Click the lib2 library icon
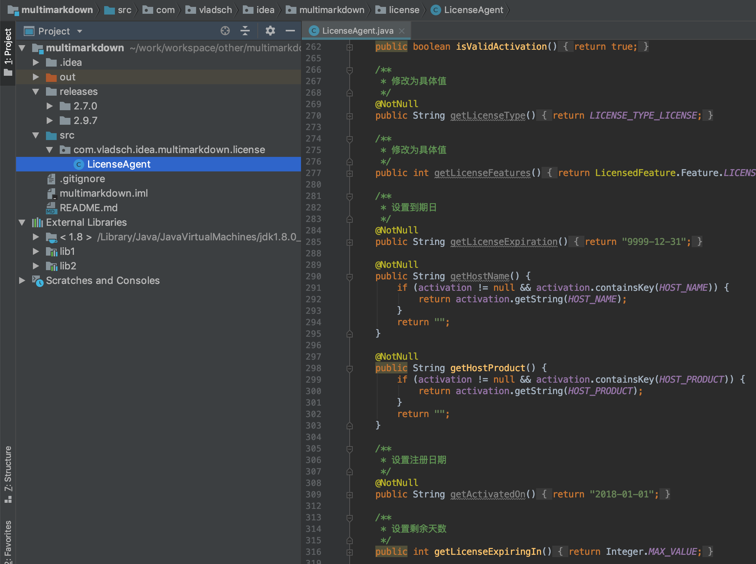 [x=51, y=266]
